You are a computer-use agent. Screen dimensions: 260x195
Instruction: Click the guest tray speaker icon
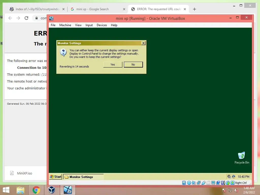point(229,177)
